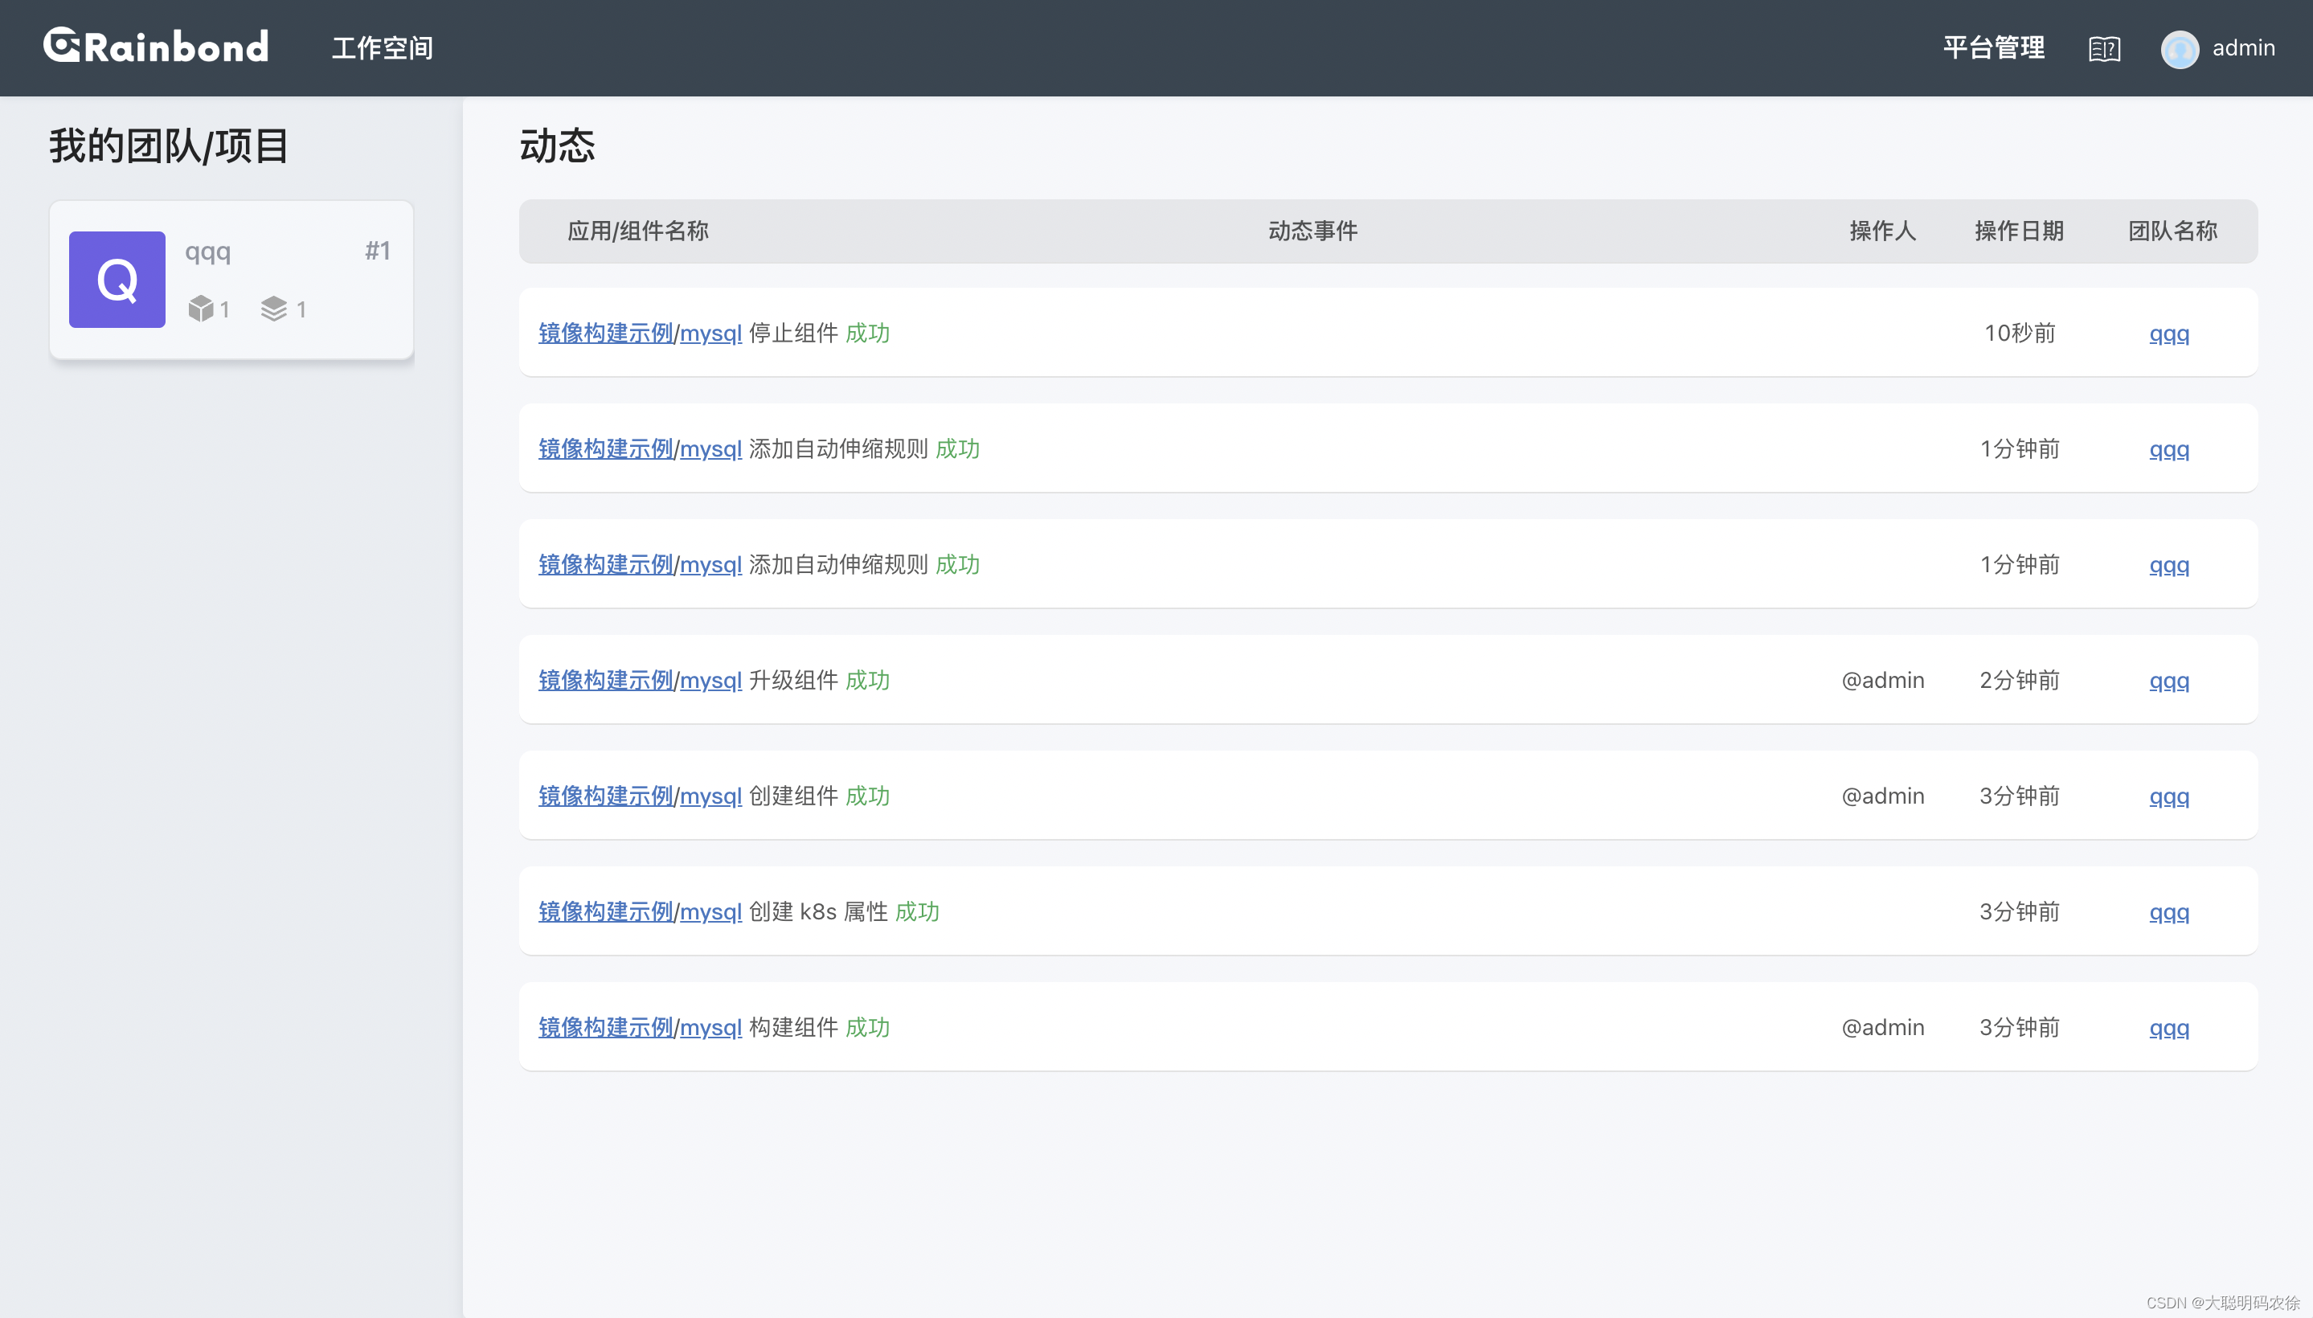Click the cube component count icon
The image size is (2313, 1318).
click(200, 309)
